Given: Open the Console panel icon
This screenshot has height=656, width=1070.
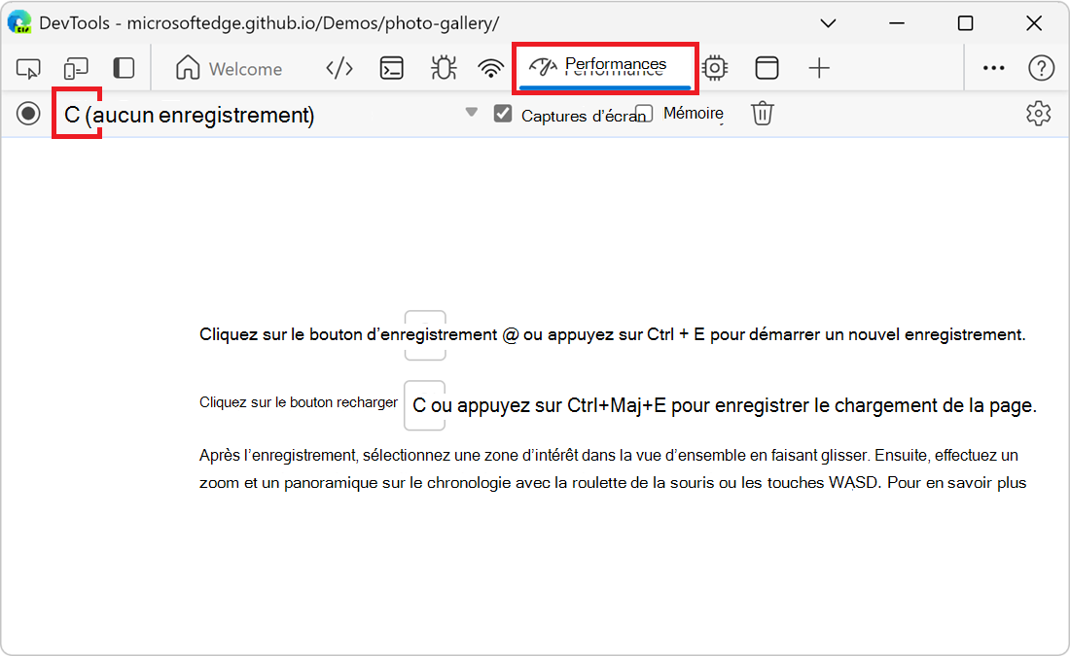Looking at the screenshot, I should pyautogui.click(x=392, y=68).
